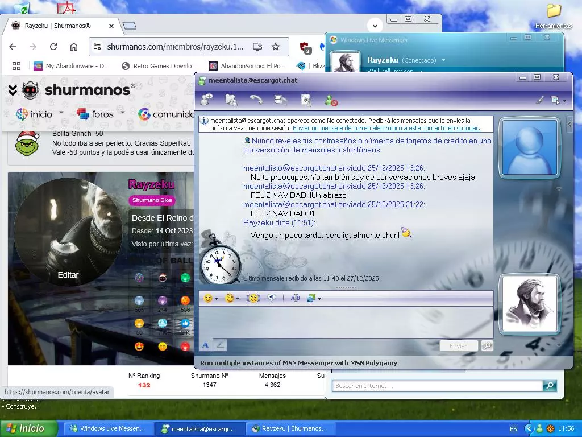Click Buscar en Internet search field

pyautogui.click(x=437, y=386)
